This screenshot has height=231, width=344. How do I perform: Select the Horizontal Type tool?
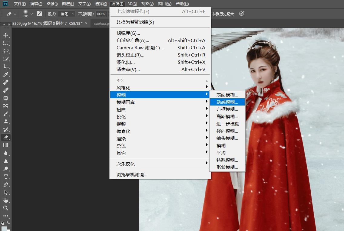click(6, 177)
